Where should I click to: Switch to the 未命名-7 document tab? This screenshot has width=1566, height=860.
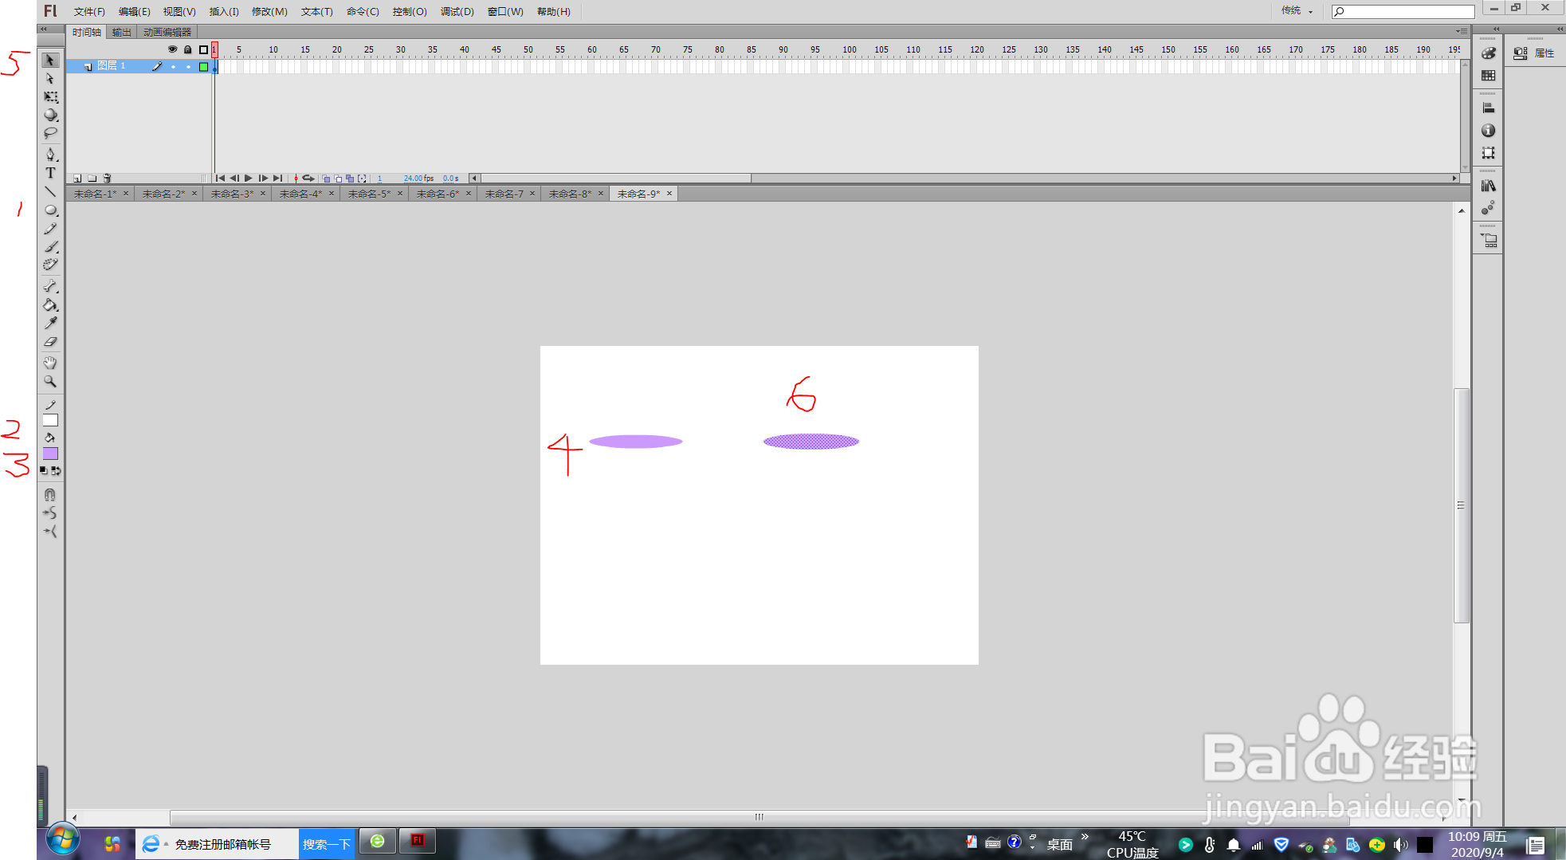504,193
